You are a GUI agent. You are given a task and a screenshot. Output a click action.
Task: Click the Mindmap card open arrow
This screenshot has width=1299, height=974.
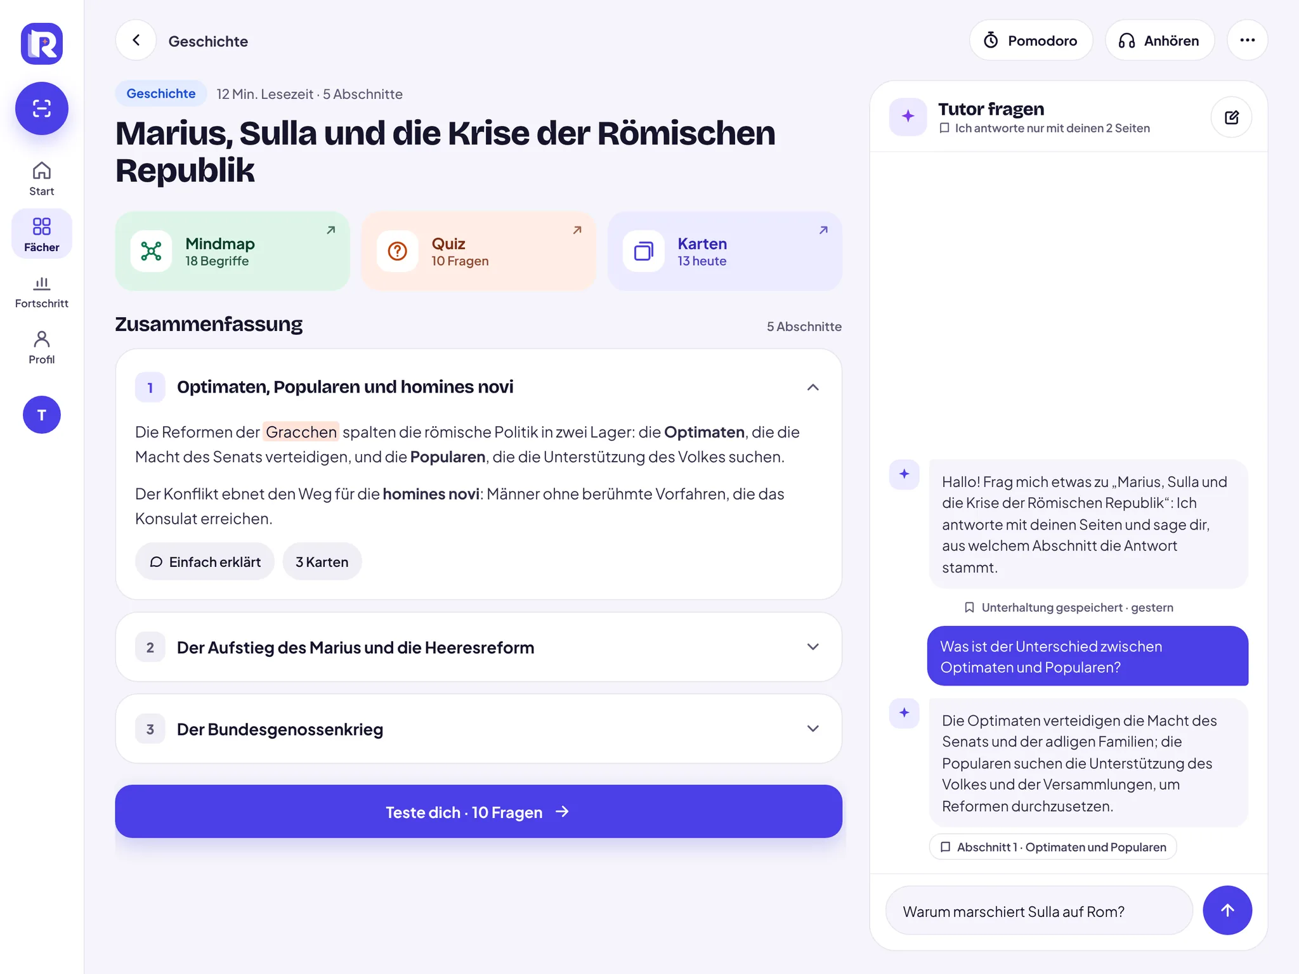coord(330,230)
